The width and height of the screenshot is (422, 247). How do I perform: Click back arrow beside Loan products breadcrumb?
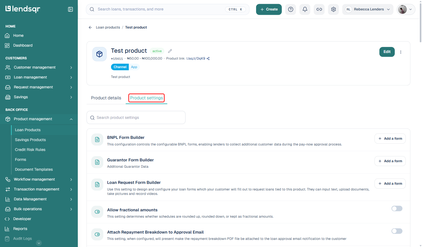(90, 27)
